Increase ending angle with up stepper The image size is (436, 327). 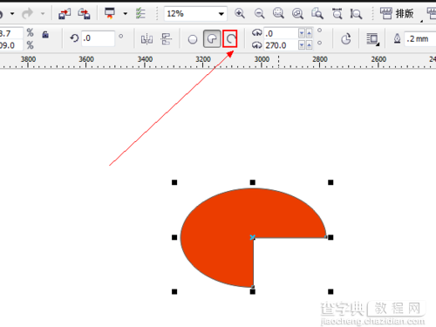click(309, 45)
